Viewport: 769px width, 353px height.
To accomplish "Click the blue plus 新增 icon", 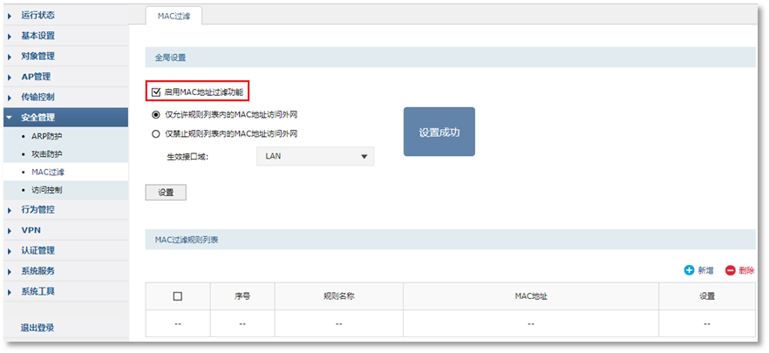I will click(689, 271).
